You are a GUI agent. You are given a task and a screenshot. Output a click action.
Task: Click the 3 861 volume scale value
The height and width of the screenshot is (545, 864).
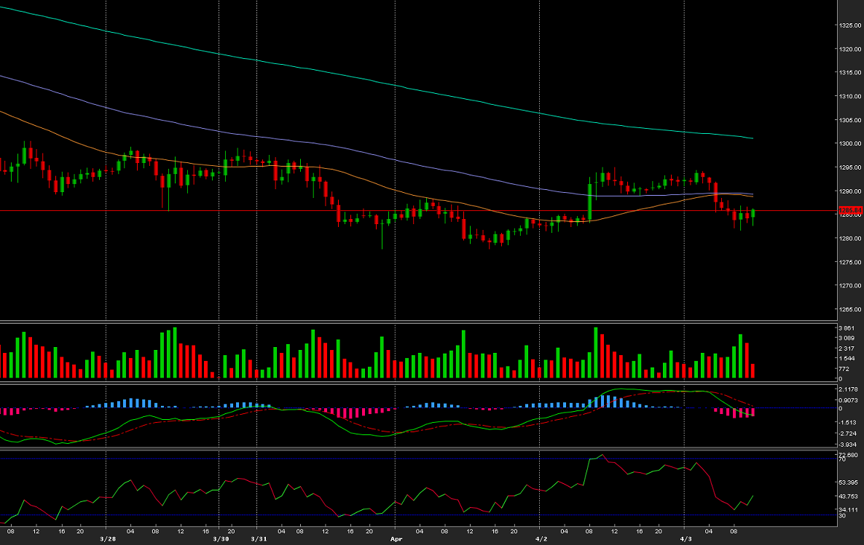coord(847,328)
